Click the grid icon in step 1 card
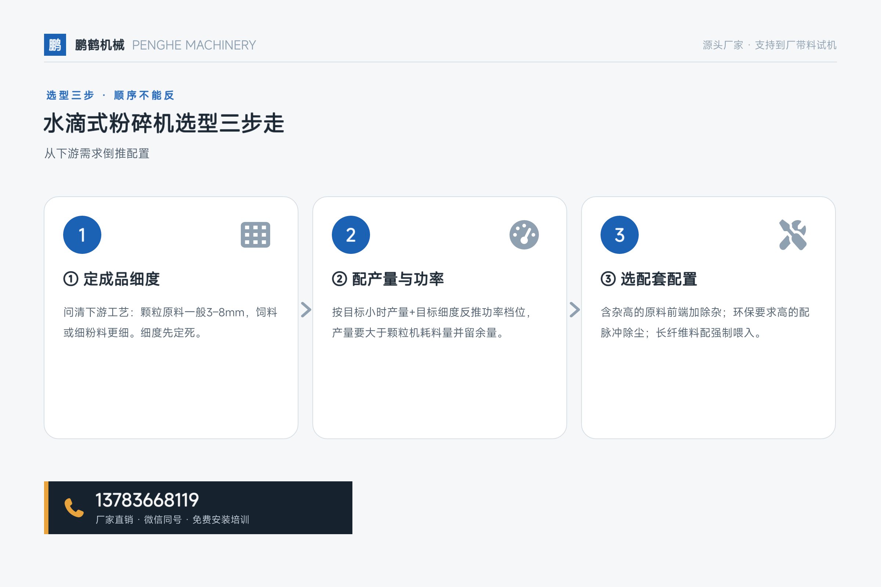 point(255,235)
